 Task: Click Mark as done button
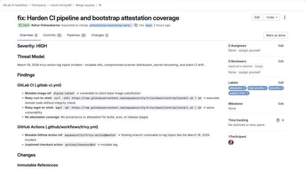[275, 35]
